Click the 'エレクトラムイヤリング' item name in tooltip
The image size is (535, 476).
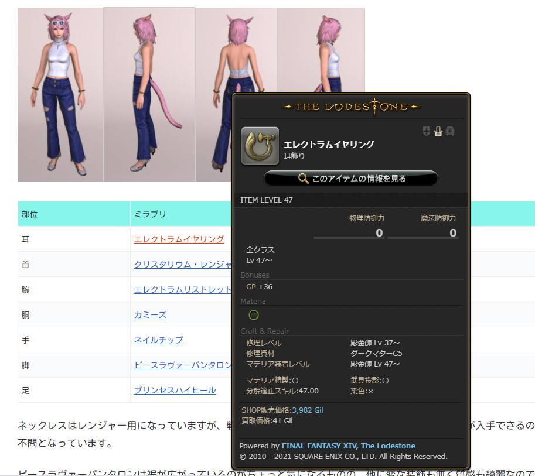tap(329, 144)
